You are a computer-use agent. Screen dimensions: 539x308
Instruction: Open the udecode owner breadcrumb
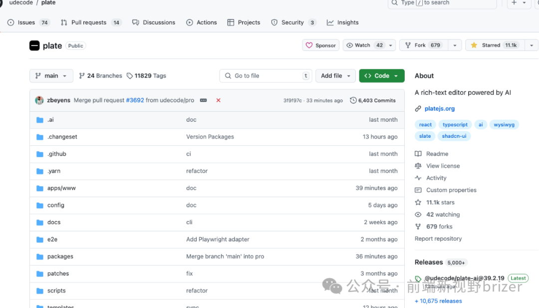[x=21, y=3]
